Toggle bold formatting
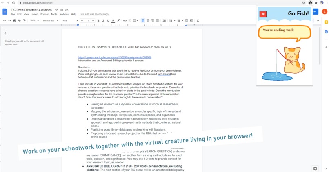329x172 pixels. point(98,20)
